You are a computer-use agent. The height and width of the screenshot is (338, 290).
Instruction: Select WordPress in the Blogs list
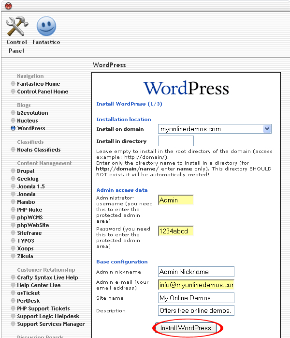(31, 128)
